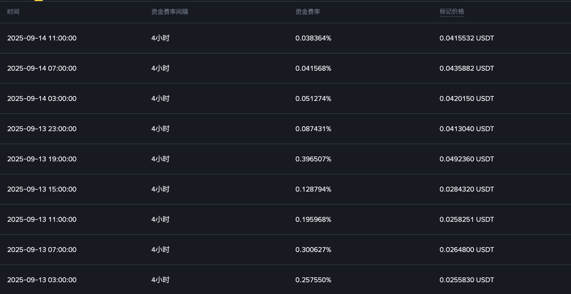571x294 pixels.
Task: Select the 0.0415532 USDT mark price
Action: 467,38
